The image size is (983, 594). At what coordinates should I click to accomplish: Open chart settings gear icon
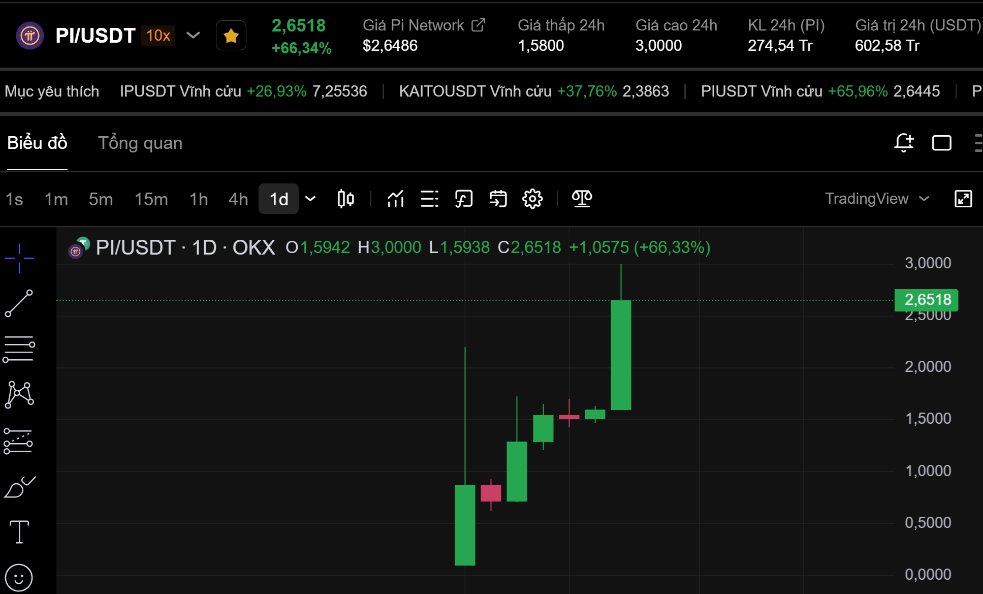click(x=532, y=199)
